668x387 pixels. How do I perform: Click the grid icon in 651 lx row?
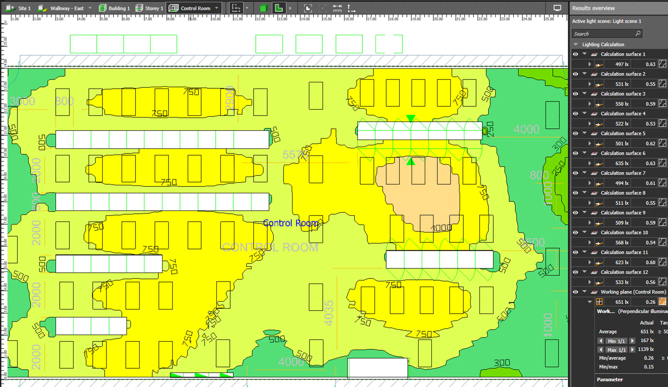pyautogui.click(x=599, y=302)
